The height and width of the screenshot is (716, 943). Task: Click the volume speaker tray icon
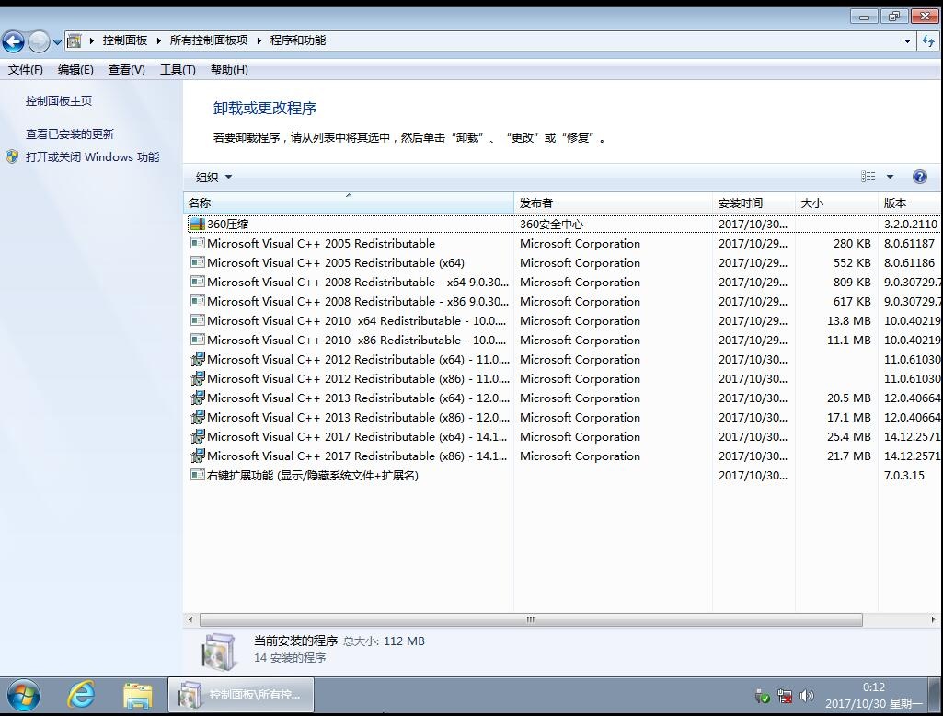pos(807,696)
